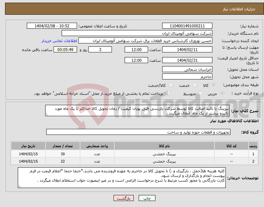Click the announcement date field 1404/02/08 - 10:52
Screen dimensions: 264x207
point(52,26)
